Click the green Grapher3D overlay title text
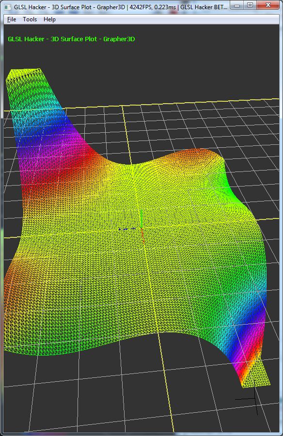 point(71,39)
